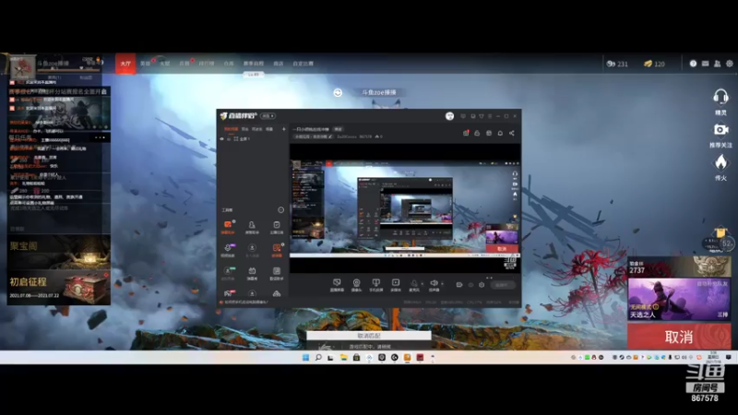Open File Explorer from the taskbar
Image resolution: width=738 pixels, height=415 pixels.
click(343, 358)
